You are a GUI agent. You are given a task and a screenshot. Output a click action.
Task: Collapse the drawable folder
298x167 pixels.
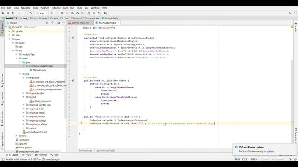click(23, 78)
